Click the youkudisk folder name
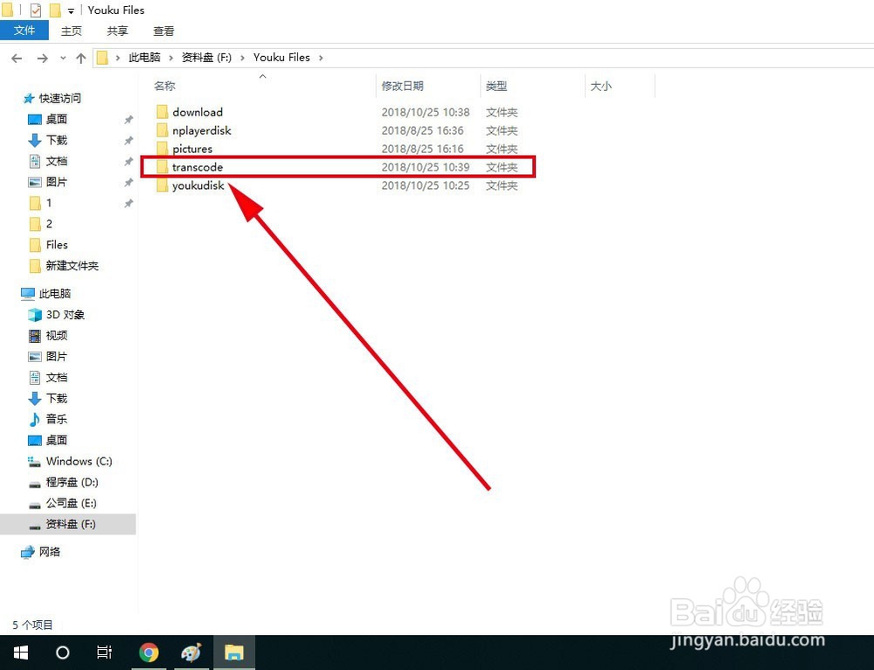This screenshot has height=670, width=874. point(198,185)
